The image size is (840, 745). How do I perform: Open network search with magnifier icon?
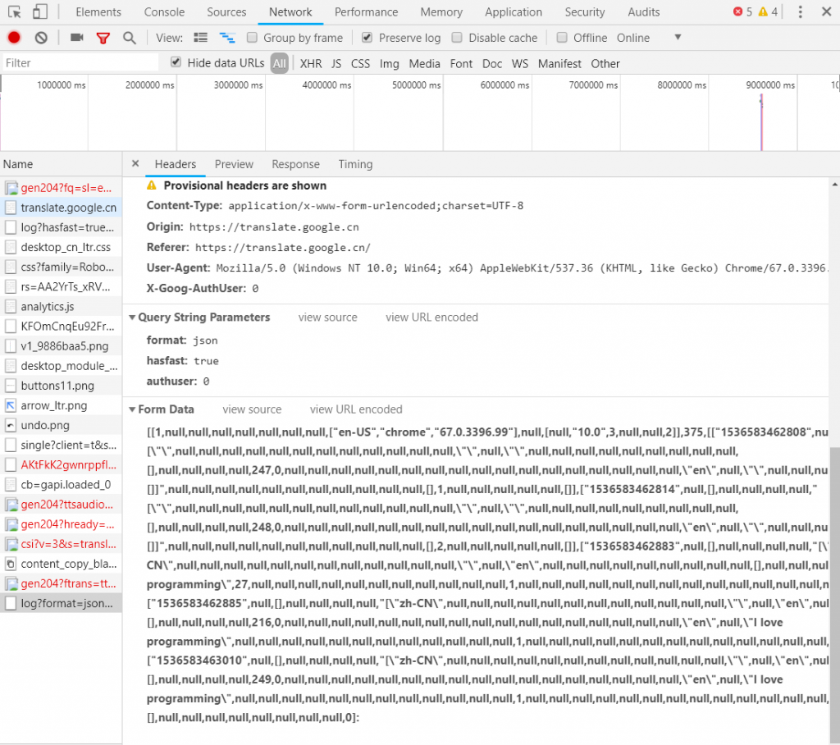pos(129,38)
